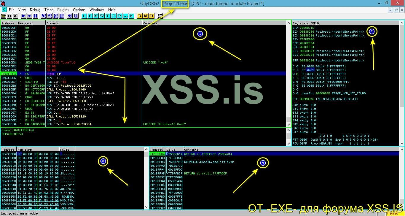Run the program with play icon
The width and height of the screenshot is (405, 216).
pos(23,16)
